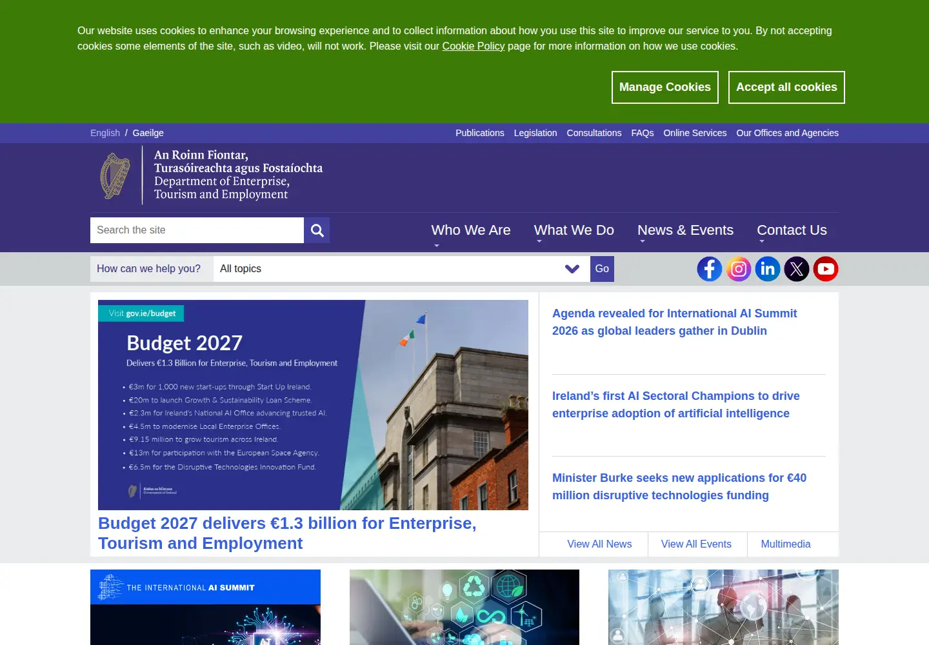Open the Who We Are menu
929x645 pixels.
[x=471, y=230]
